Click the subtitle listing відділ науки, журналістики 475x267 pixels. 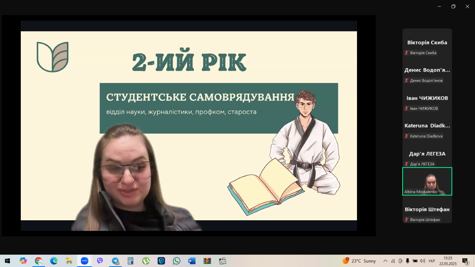tap(181, 112)
